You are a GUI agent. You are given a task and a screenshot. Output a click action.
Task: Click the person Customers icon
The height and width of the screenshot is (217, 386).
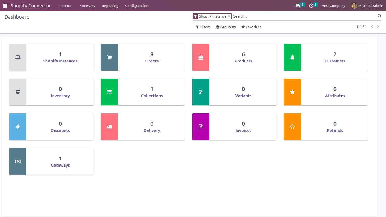click(292, 57)
